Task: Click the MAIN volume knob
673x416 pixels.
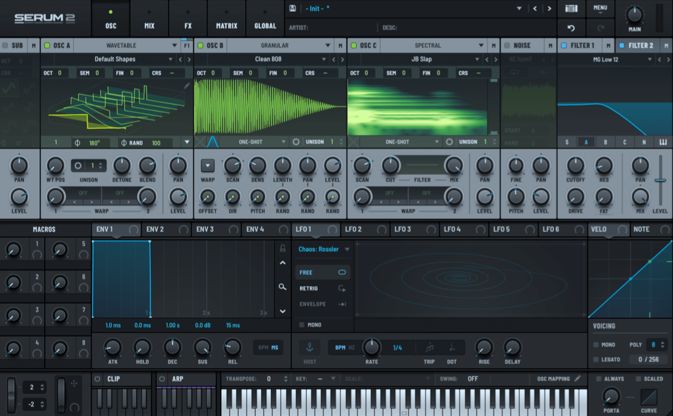Action: pyautogui.click(x=635, y=14)
